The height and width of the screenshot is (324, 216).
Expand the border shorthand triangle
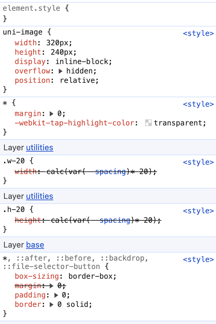[51, 305]
